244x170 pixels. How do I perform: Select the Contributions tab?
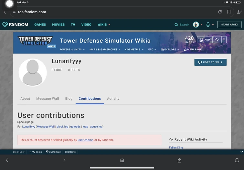coord(90,98)
